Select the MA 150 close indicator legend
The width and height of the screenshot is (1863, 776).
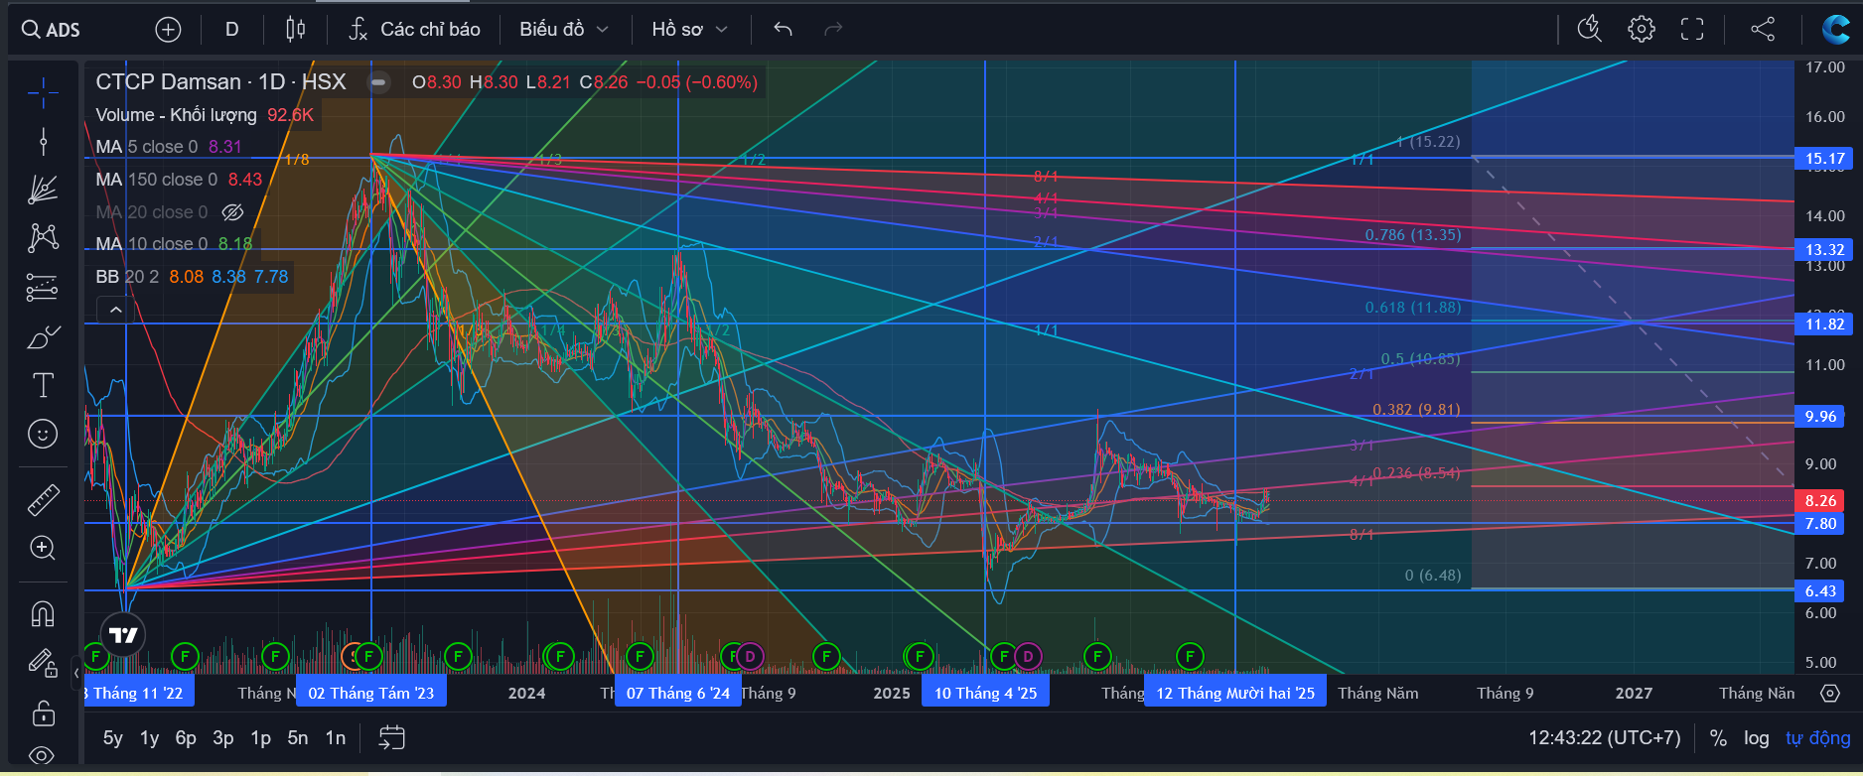pyautogui.click(x=156, y=180)
